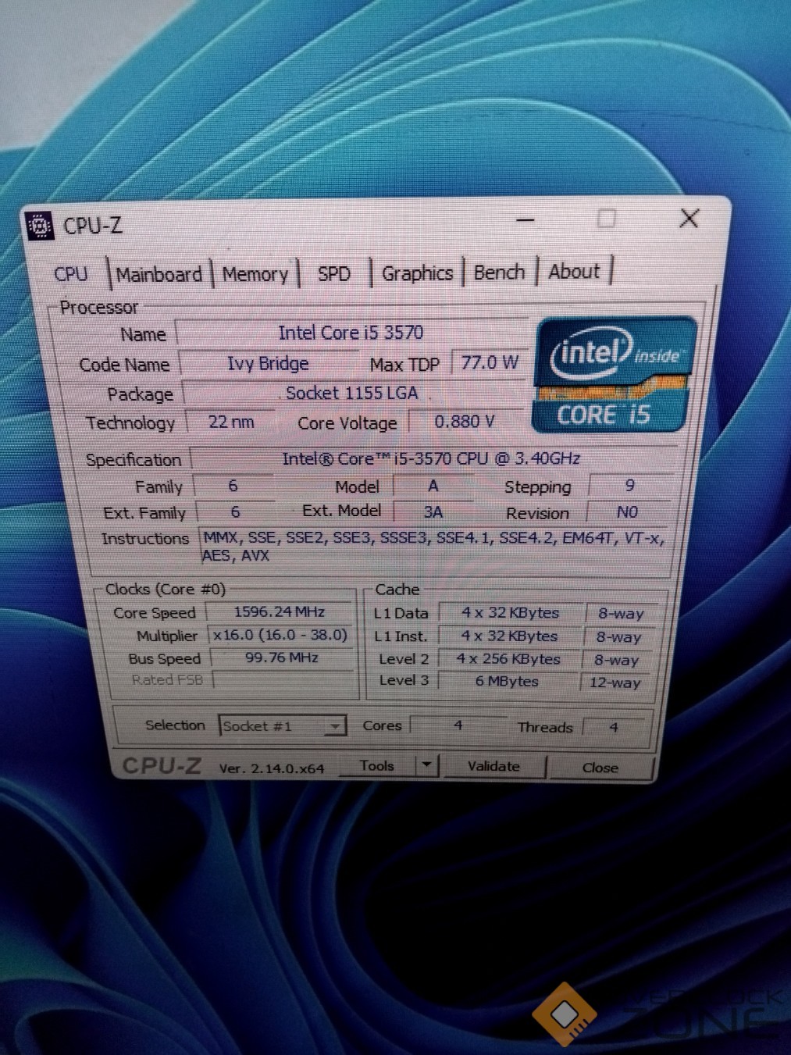This screenshot has height=1055, width=791.
Task: Click the Code Name value Ivy Bridge
Action: (x=268, y=364)
